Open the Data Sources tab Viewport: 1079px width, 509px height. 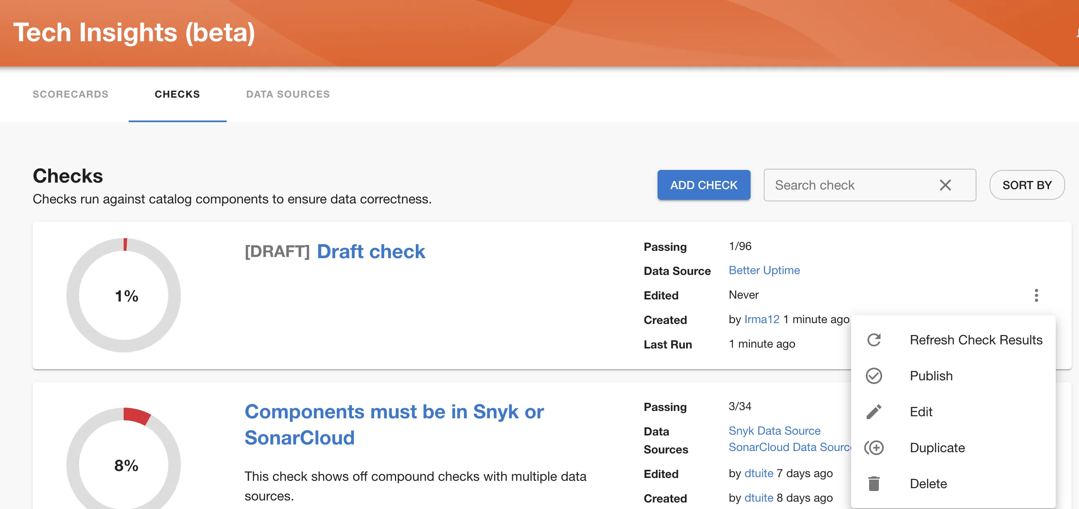(288, 94)
